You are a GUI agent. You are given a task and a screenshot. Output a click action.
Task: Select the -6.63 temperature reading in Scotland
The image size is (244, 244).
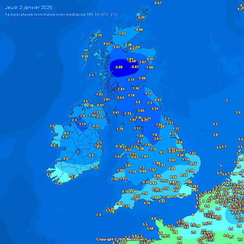tap(135, 67)
